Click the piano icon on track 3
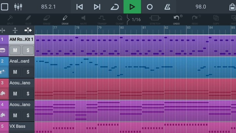Viewport: 236px width, 133px height. [3, 94]
